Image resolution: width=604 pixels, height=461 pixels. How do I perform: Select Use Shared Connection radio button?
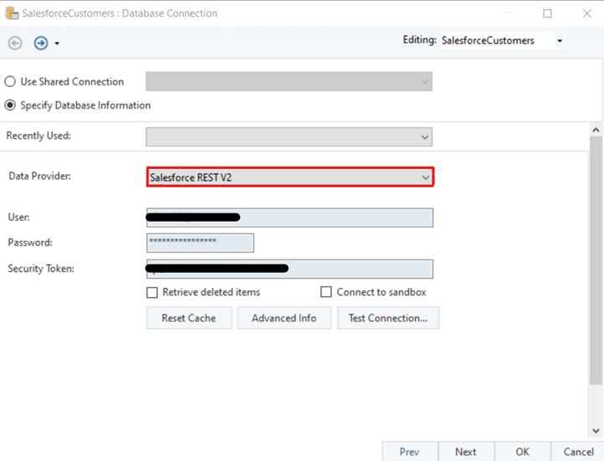[x=11, y=82]
